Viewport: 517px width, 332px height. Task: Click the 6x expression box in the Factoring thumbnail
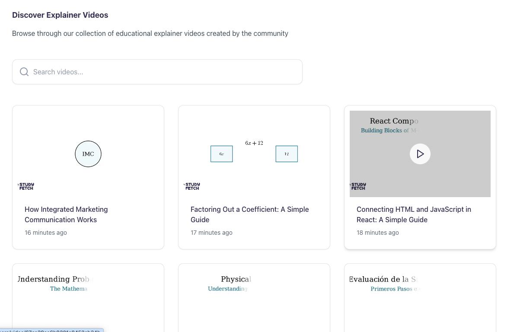(221, 154)
